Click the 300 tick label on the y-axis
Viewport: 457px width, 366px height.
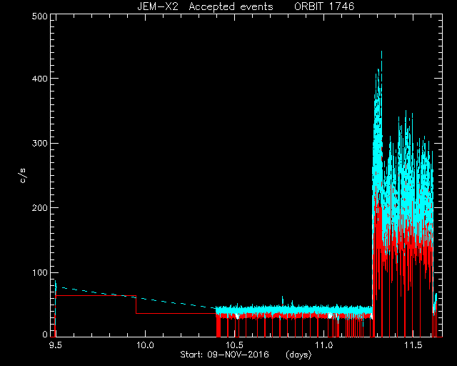pyautogui.click(x=39, y=143)
